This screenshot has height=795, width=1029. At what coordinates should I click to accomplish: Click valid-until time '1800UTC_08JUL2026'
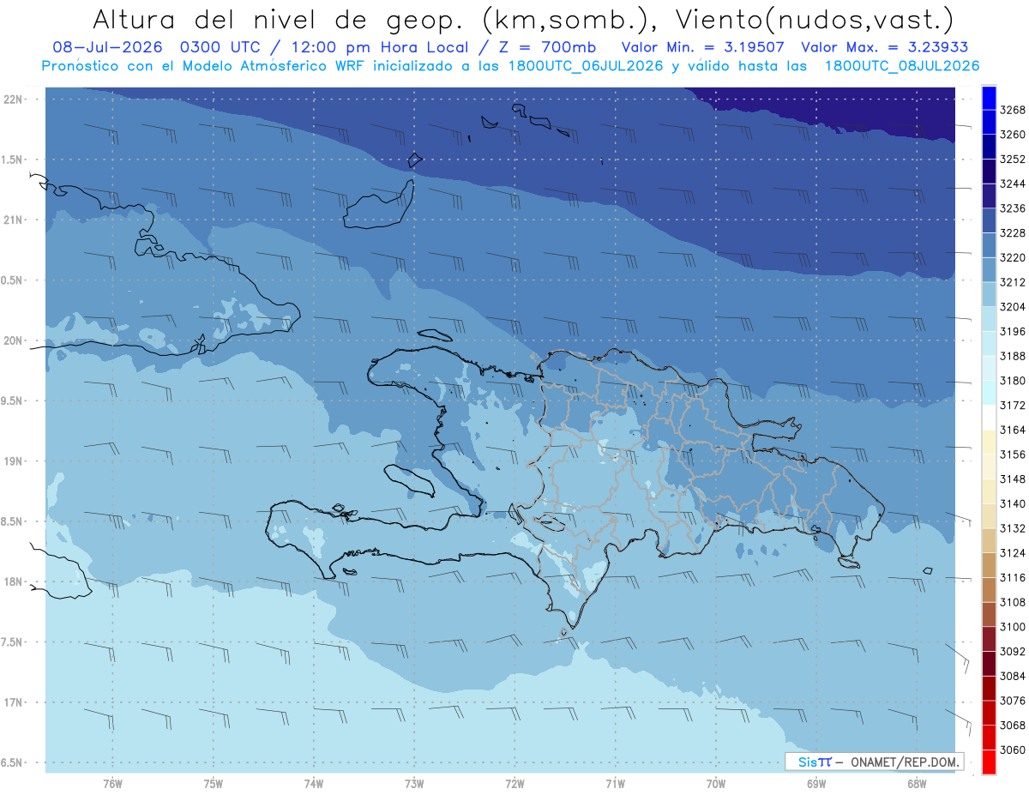click(x=901, y=66)
